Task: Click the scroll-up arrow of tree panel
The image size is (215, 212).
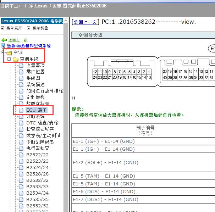Action: coord(66,21)
